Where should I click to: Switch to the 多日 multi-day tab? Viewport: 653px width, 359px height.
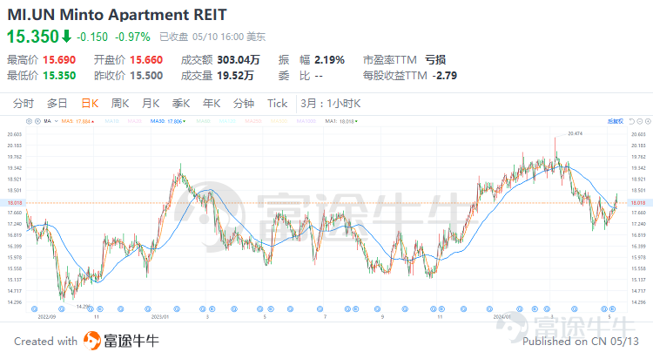(57, 104)
